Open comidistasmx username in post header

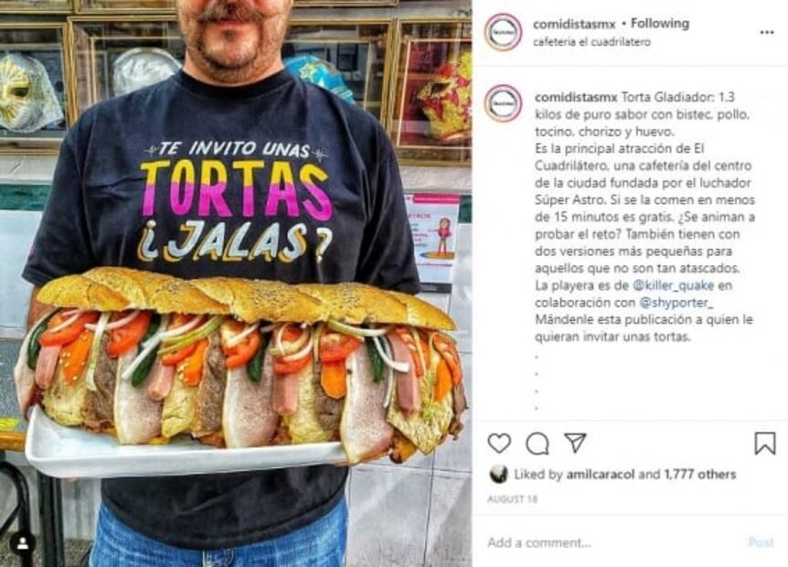click(574, 24)
